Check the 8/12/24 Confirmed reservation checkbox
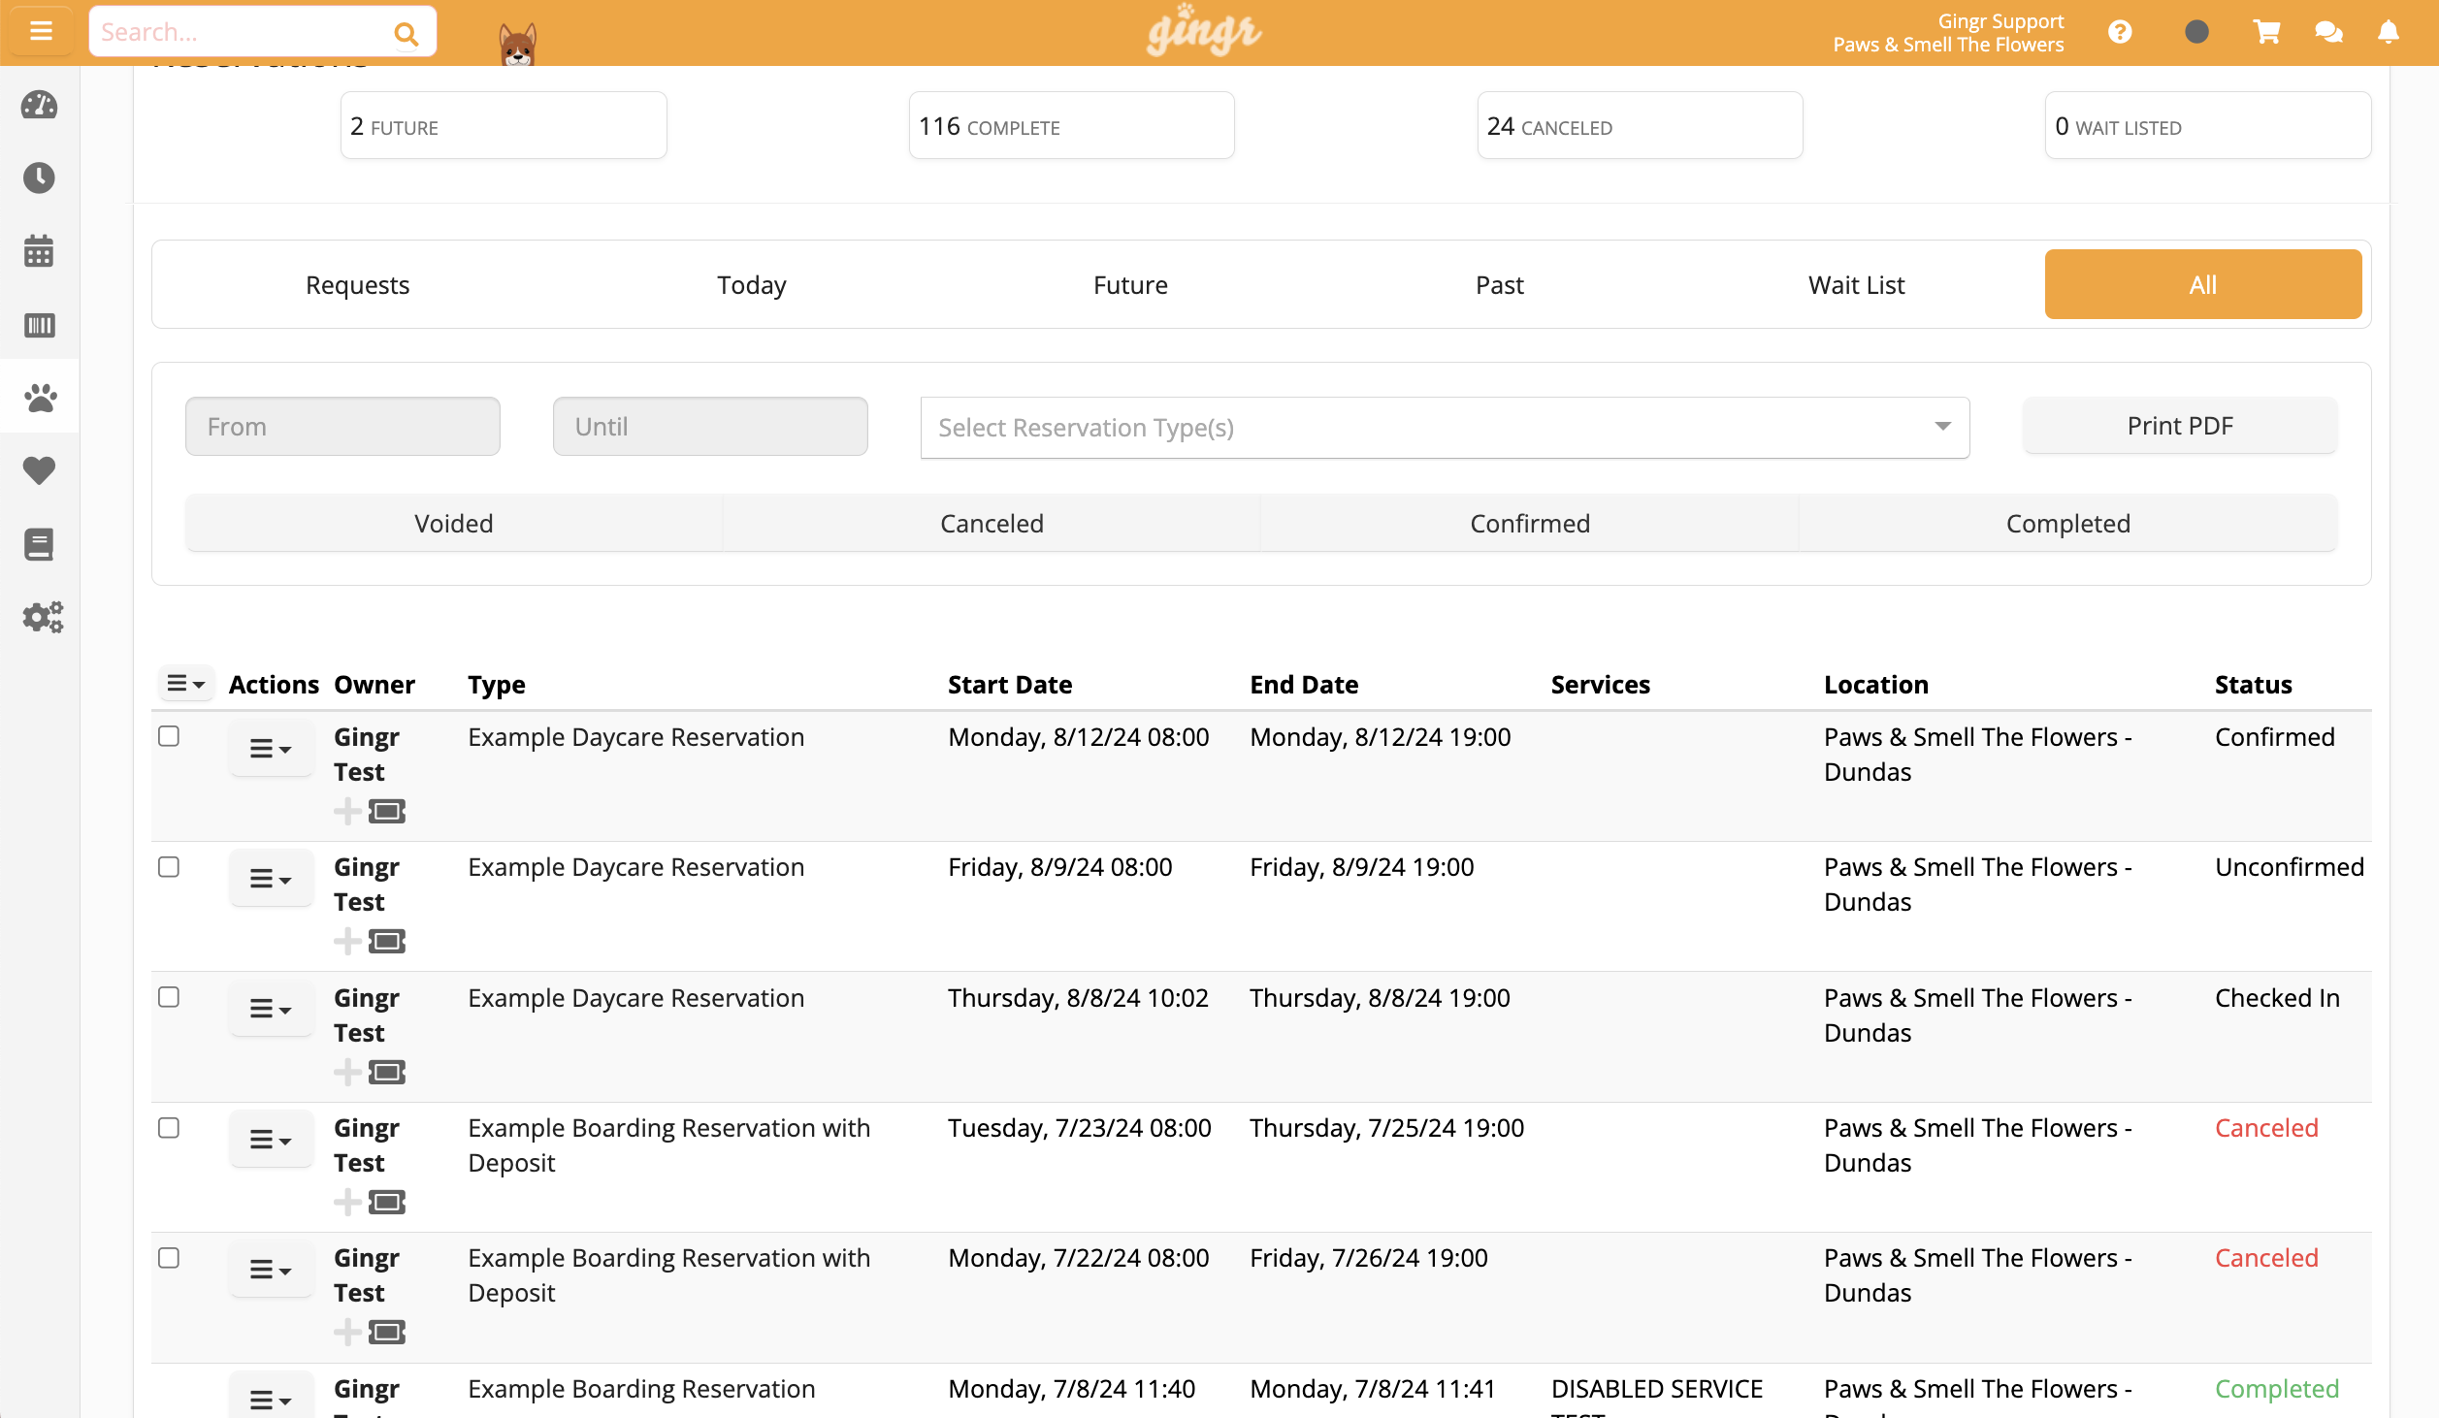Image resolution: width=2439 pixels, height=1418 pixels. click(169, 736)
